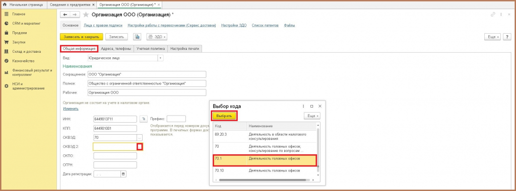
Task: Click the Сокращенное name field
Action: pyautogui.click(x=147, y=74)
